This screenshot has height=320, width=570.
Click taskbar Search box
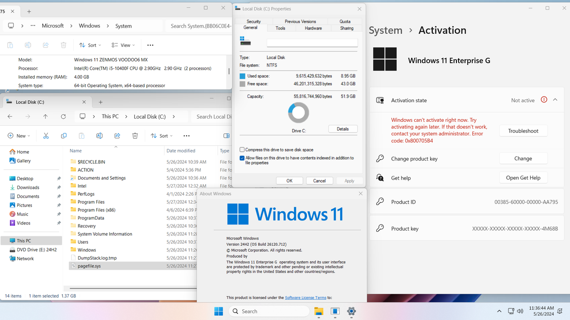[x=269, y=311]
